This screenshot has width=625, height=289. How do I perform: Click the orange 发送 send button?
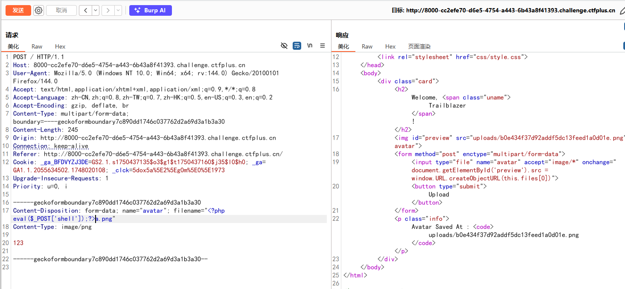coord(18,11)
